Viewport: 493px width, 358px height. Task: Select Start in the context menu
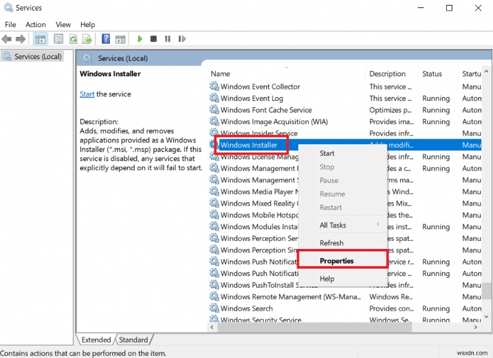(327, 153)
